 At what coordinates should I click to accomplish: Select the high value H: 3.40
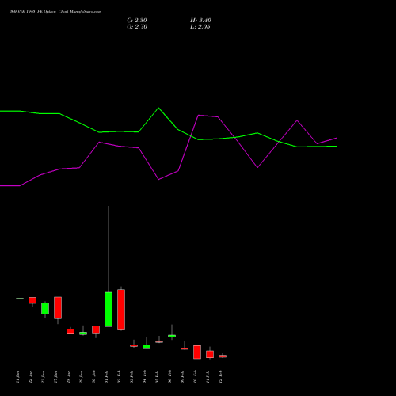point(200,21)
